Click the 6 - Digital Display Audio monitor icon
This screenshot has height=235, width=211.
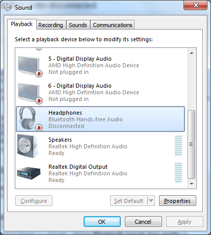point(30,94)
